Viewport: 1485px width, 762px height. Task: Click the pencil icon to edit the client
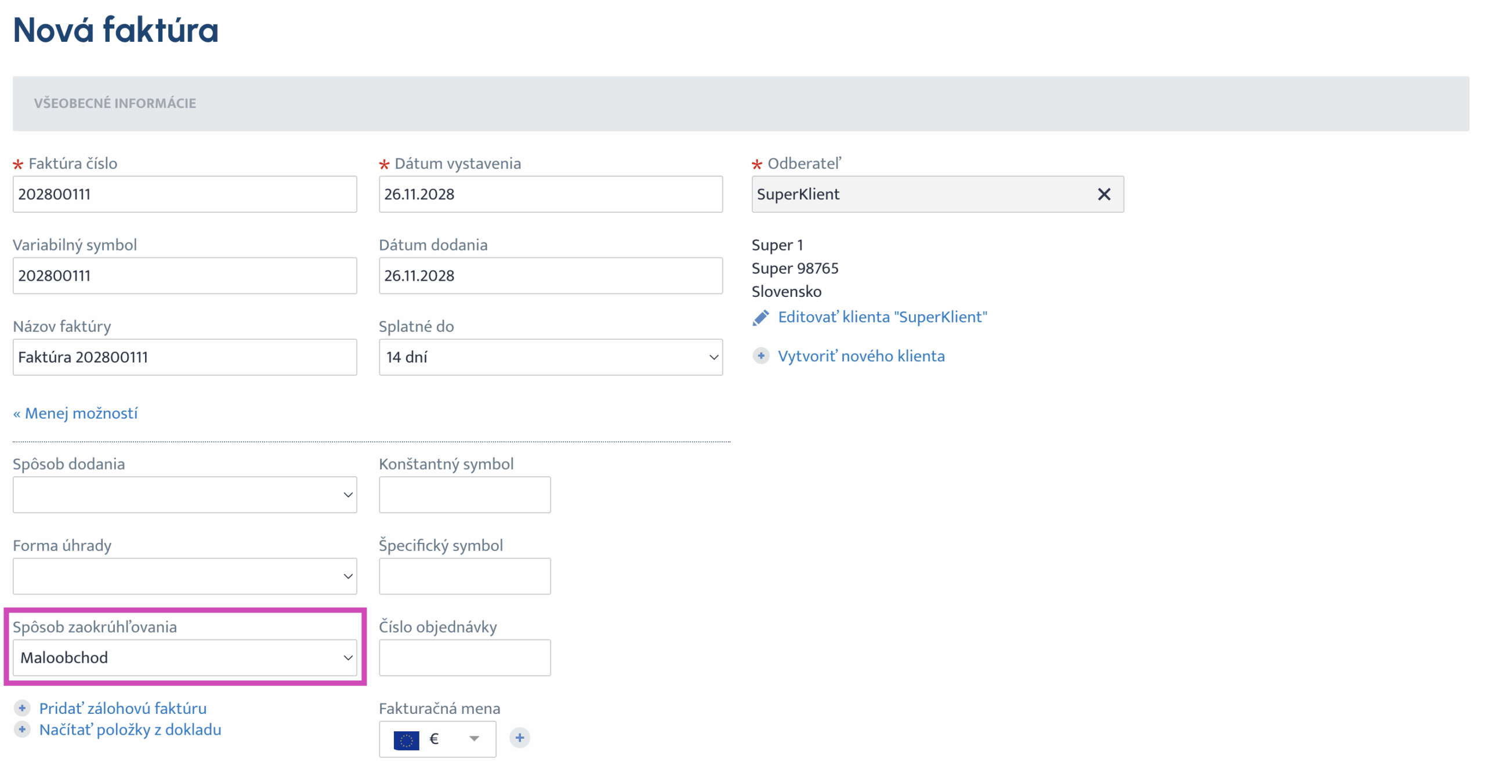[x=760, y=318]
